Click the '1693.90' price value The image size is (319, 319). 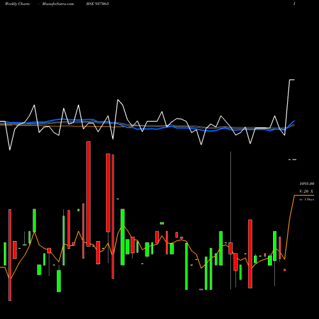coord(307,184)
